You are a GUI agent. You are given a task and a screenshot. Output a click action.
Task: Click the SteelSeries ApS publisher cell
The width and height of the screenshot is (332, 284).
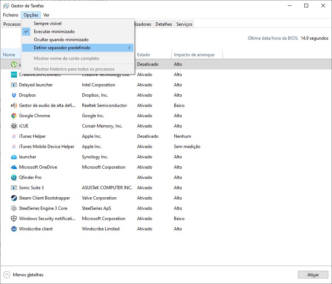(96, 208)
